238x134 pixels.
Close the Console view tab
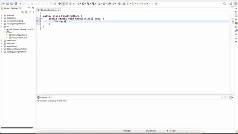(x=49, y=98)
